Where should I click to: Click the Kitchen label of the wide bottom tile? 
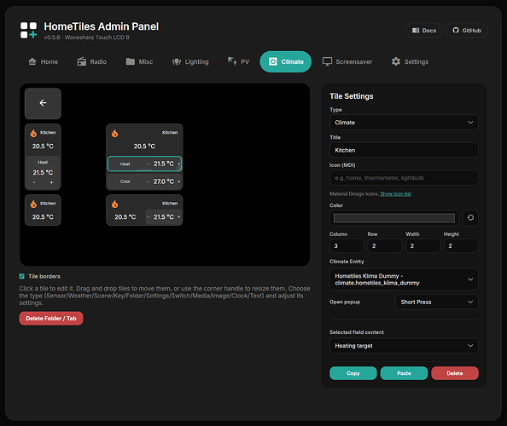(170, 204)
